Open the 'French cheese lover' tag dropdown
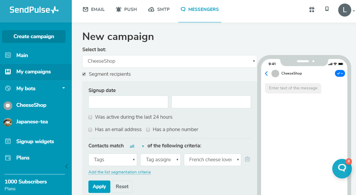Image resolution: width=356 pixels, height=195 pixels. click(212, 159)
